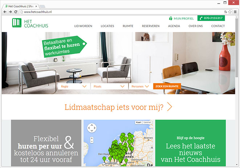Click the browser forward arrow
The image size is (240, 168).
(10, 12)
